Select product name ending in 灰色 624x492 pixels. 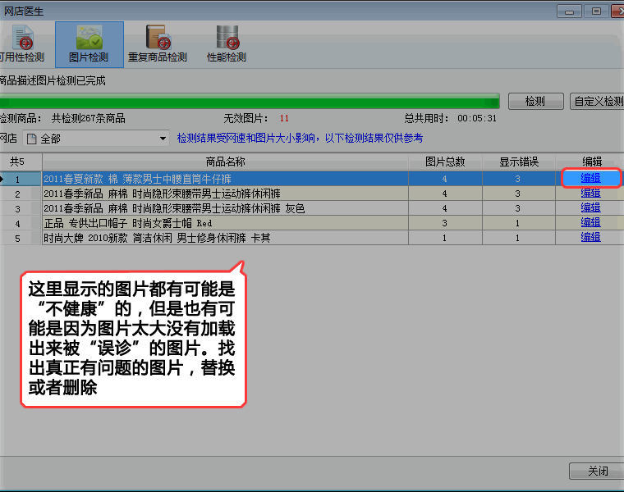pyautogui.click(x=225, y=208)
